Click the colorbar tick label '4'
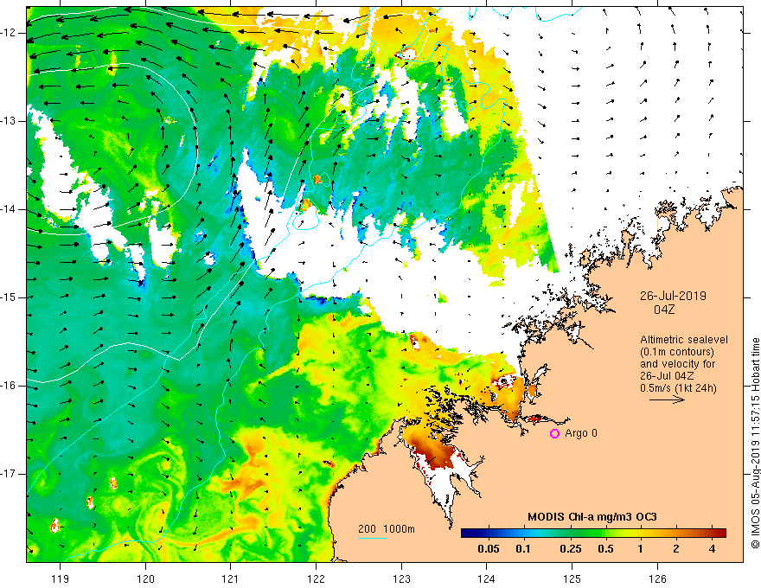Image resolution: width=761 pixels, height=588 pixels. click(x=712, y=549)
